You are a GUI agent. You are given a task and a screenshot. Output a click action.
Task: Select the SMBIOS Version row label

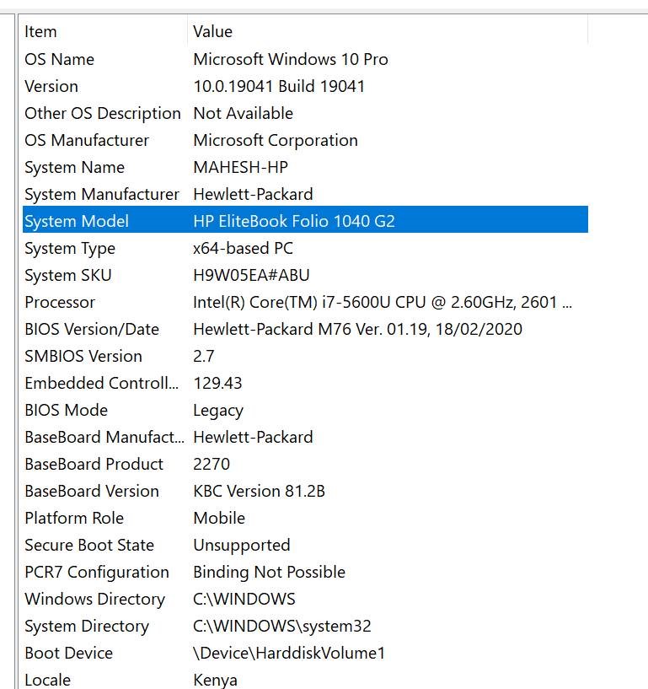click(83, 357)
